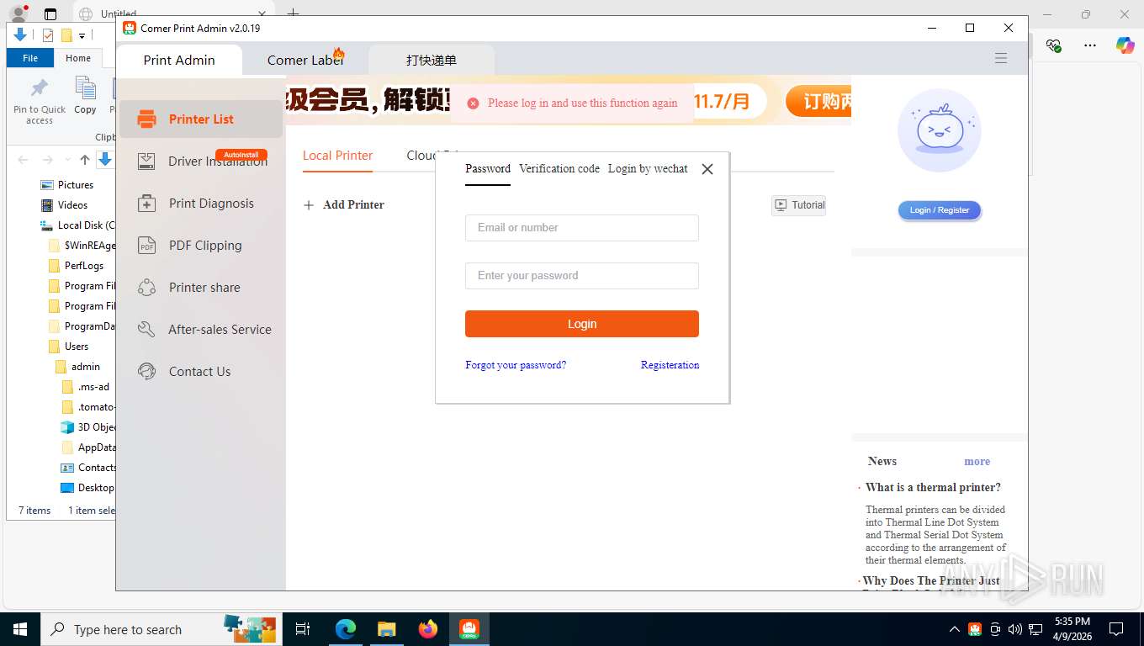Viewport: 1144px width, 646px height.
Task: Open the Printer share icon
Action: point(147,288)
